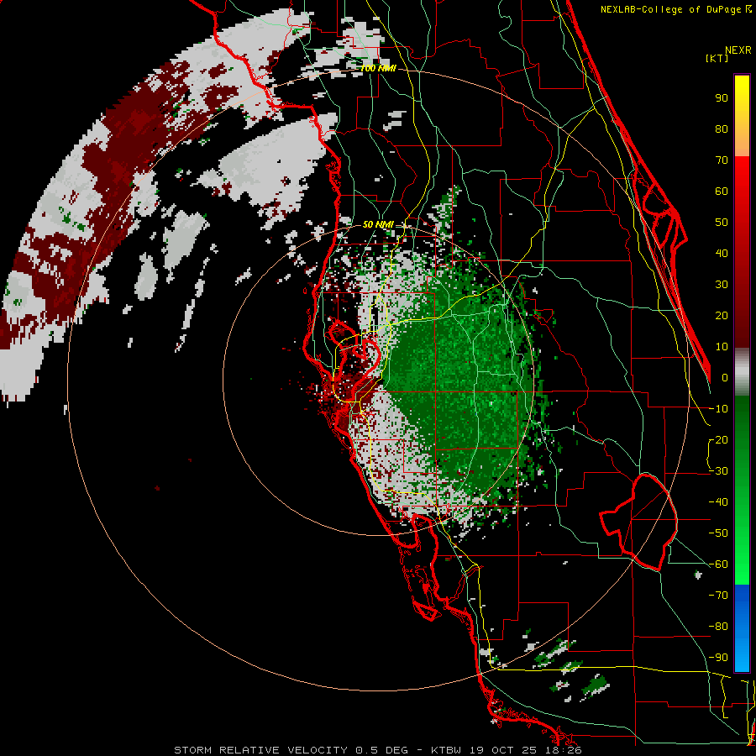
Task: Click the blue segment of the color bar
Action: tap(742, 628)
